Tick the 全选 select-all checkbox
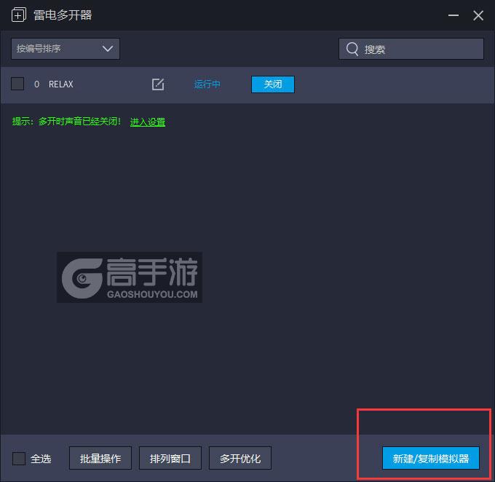 (x=19, y=458)
